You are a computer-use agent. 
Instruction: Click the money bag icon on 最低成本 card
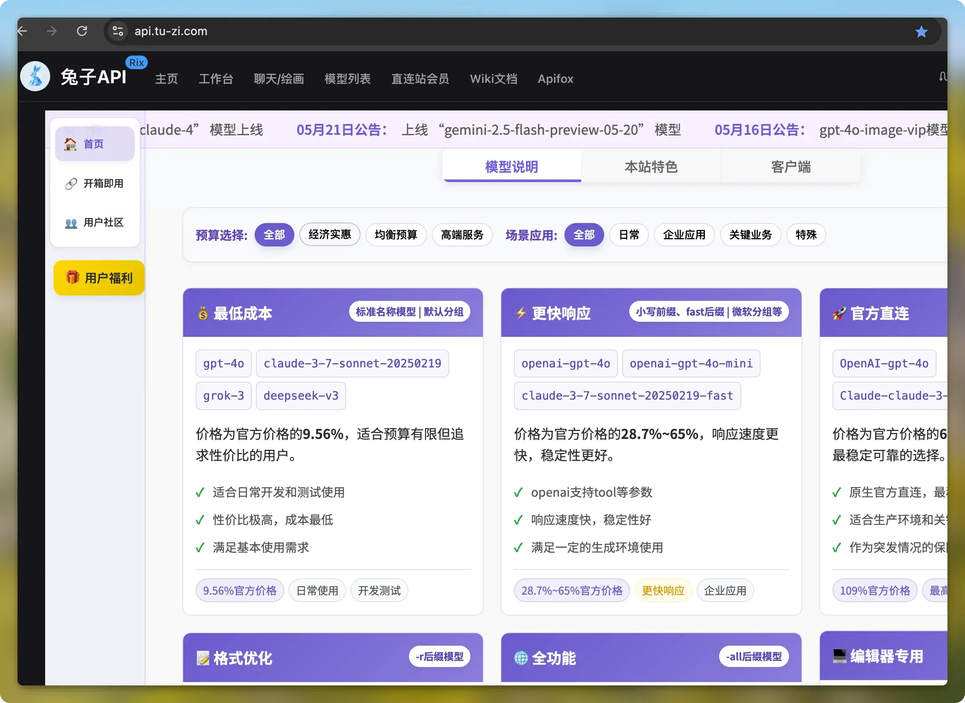coord(203,312)
